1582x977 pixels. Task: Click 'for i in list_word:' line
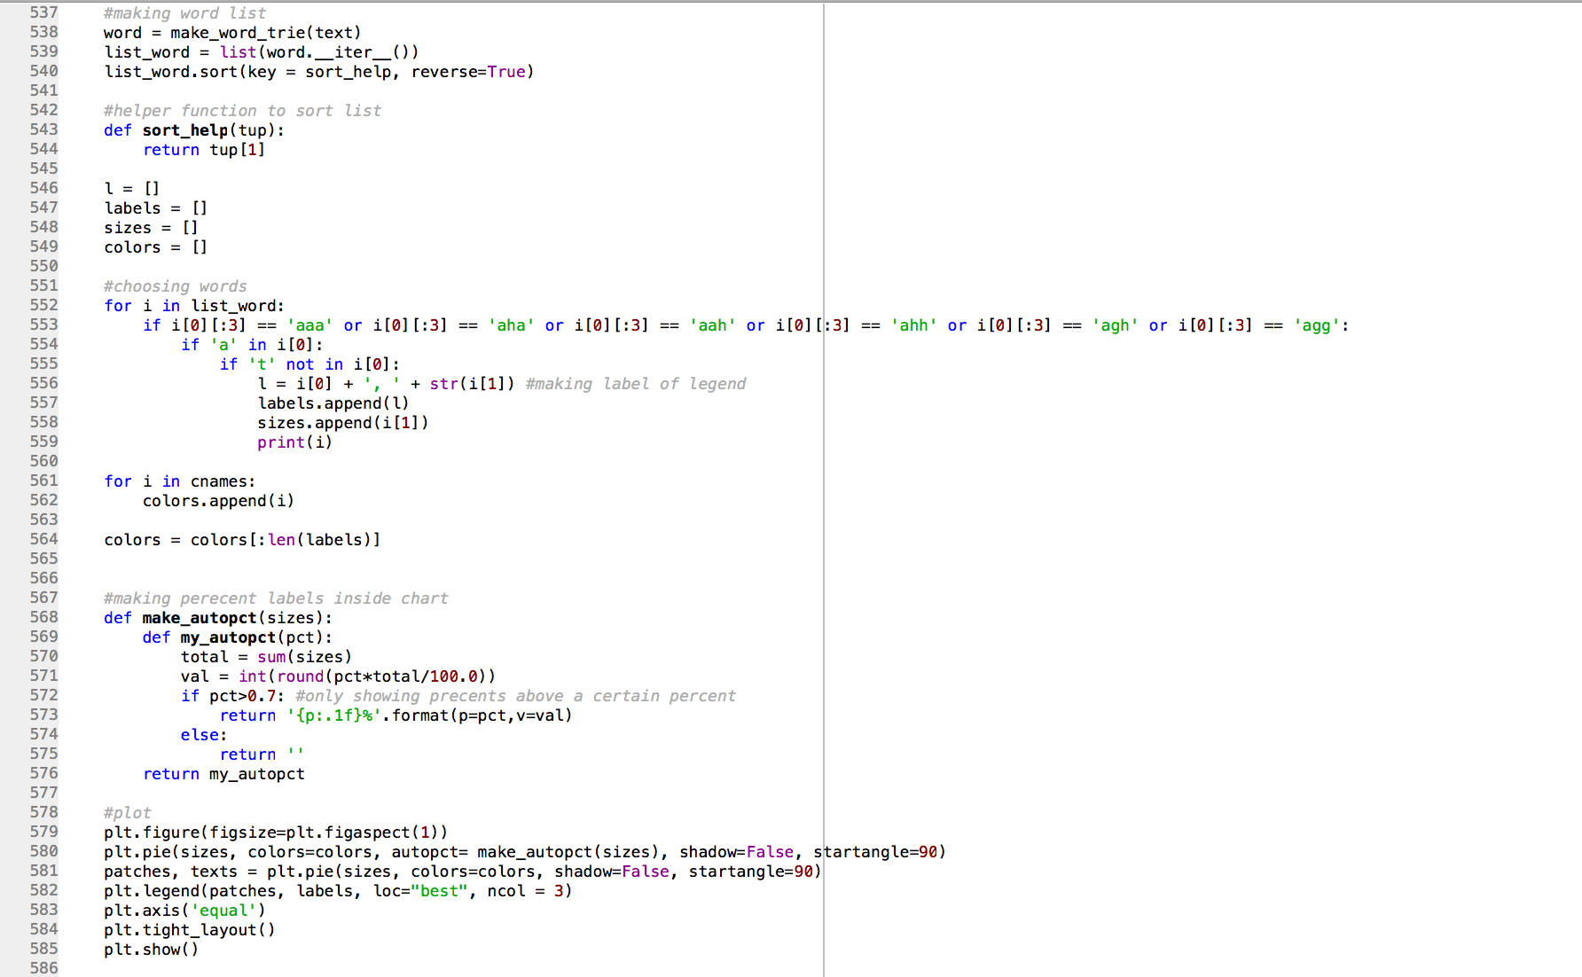194,306
